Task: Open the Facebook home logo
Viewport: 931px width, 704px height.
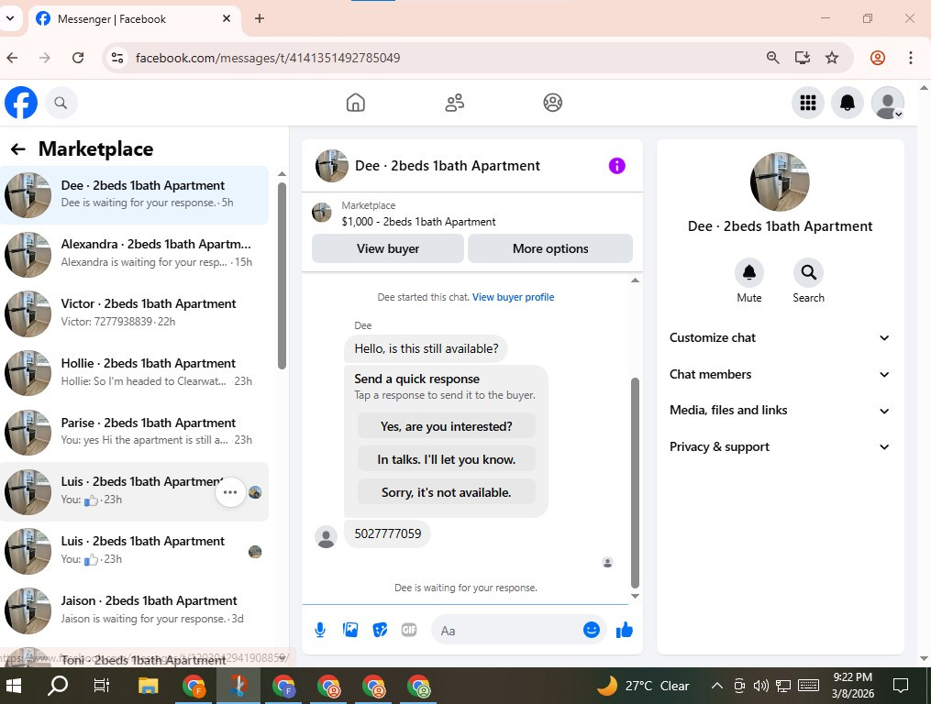Action: click(21, 103)
